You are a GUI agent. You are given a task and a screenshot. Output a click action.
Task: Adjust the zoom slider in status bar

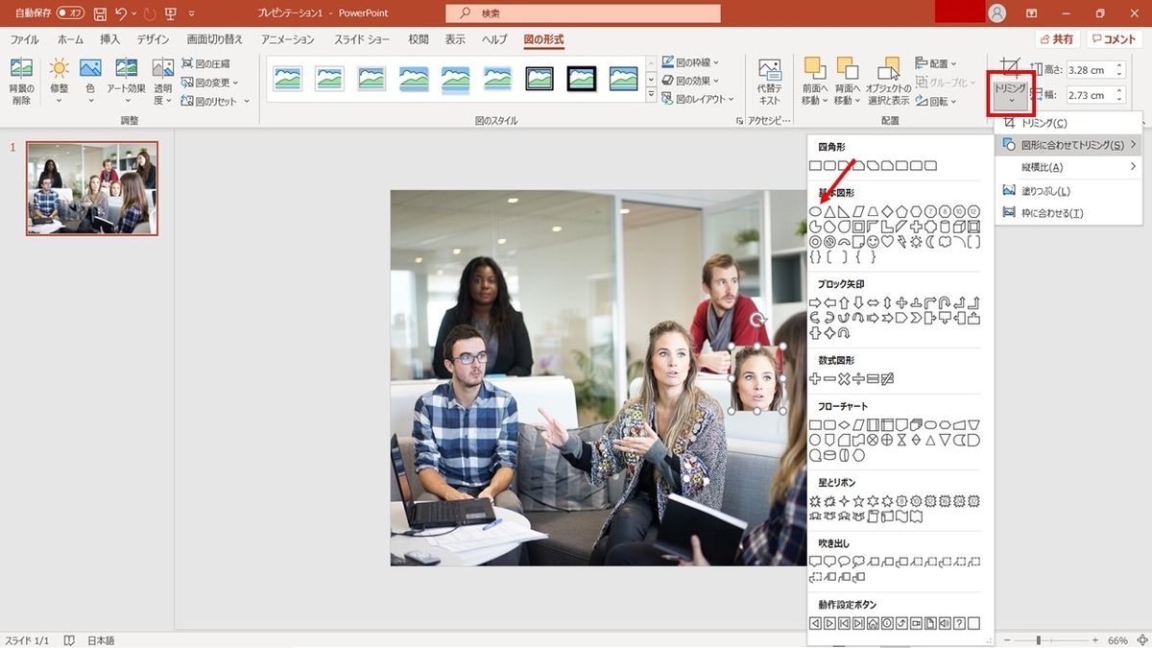point(1039,639)
